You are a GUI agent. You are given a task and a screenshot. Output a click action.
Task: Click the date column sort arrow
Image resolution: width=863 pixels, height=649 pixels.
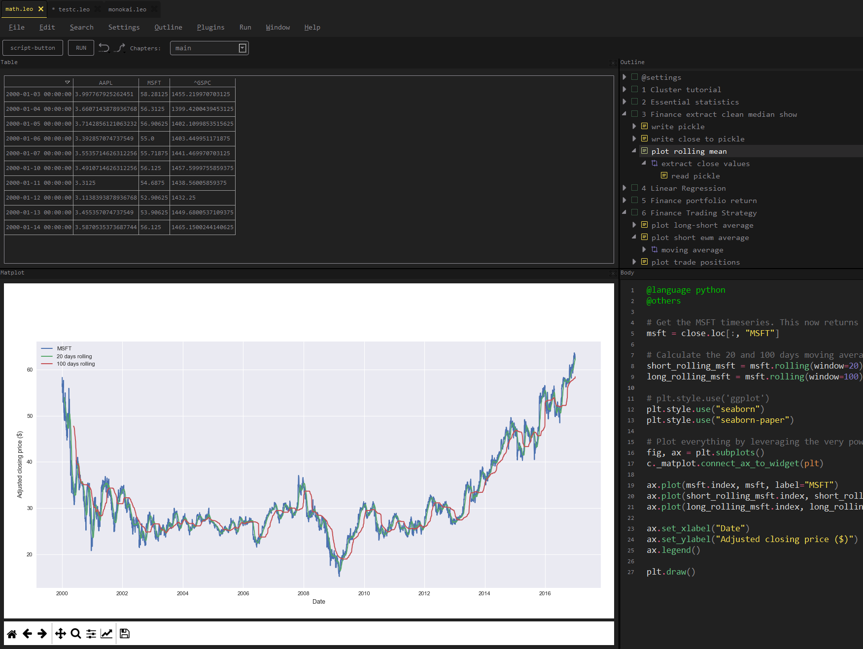[68, 82]
